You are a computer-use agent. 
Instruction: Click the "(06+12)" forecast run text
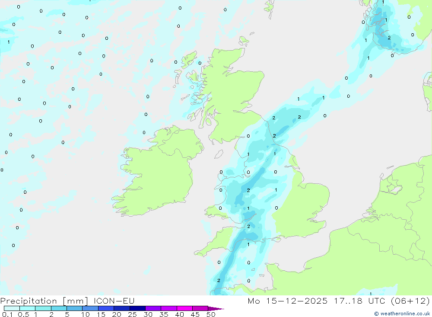pyautogui.click(x=410, y=301)
